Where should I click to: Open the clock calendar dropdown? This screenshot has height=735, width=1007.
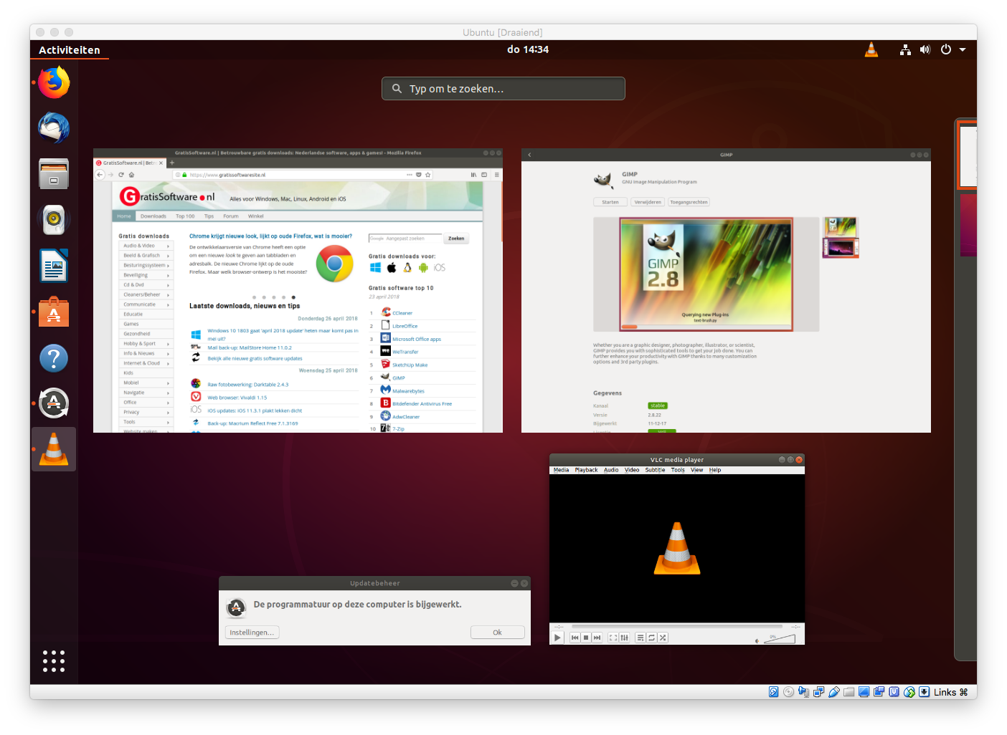[x=527, y=49]
